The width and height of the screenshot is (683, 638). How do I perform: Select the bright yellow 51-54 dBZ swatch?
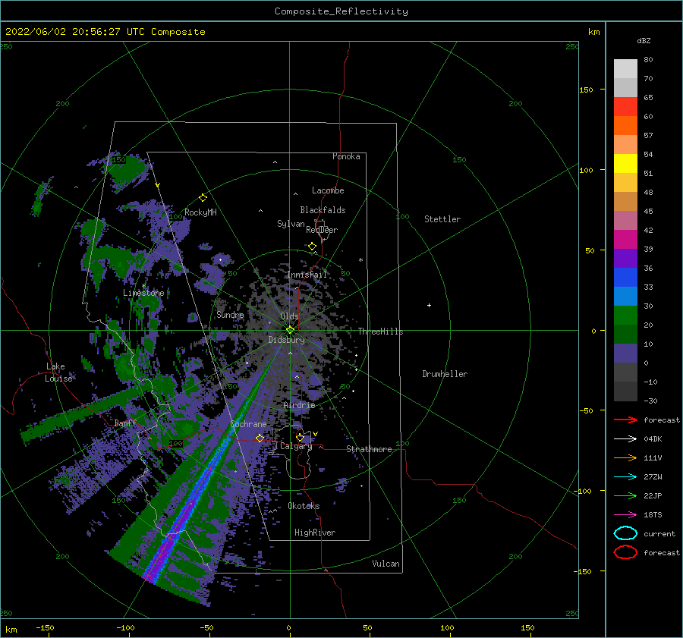click(625, 164)
